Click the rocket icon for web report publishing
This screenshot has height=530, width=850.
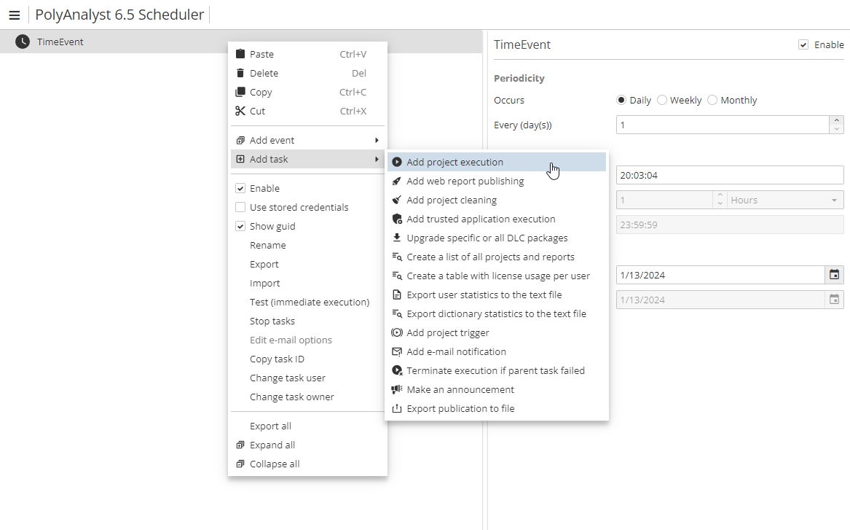coord(397,181)
